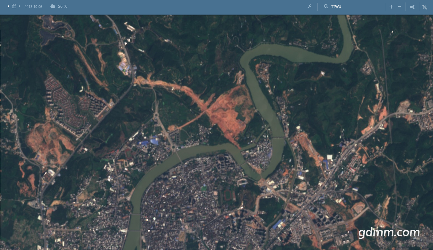Open the share options
This screenshot has height=250, width=433.
(412, 7)
